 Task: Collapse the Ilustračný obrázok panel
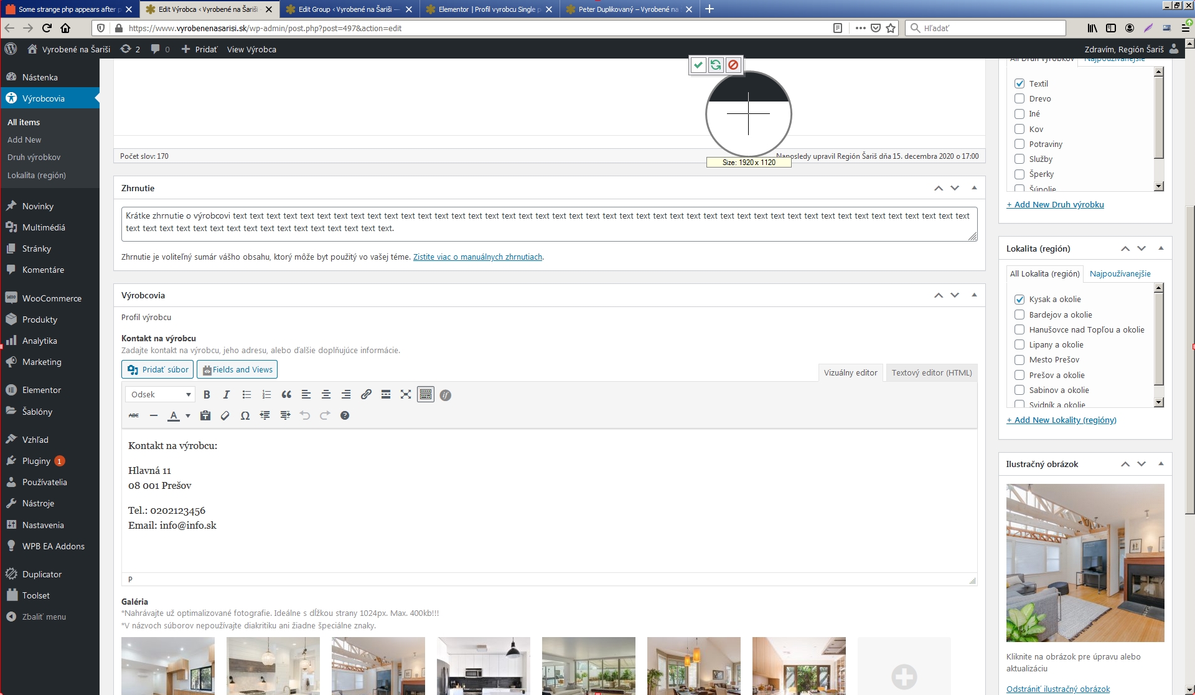(1161, 464)
